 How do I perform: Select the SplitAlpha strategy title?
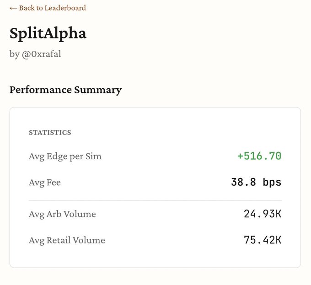(48, 33)
